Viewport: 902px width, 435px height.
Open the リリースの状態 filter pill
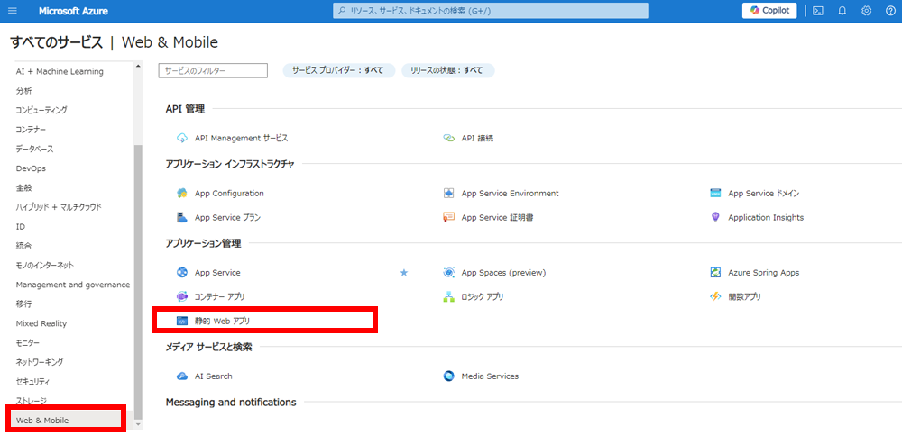[x=447, y=70]
